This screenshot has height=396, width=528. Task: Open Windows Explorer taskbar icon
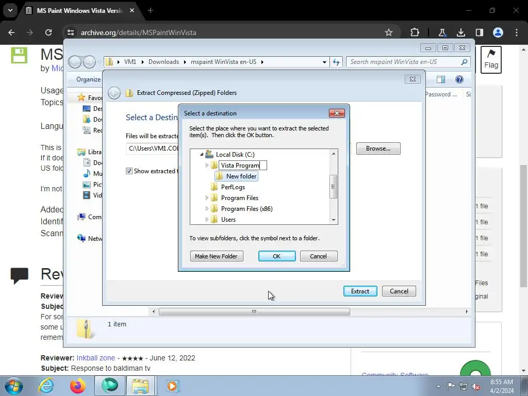(x=140, y=386)
